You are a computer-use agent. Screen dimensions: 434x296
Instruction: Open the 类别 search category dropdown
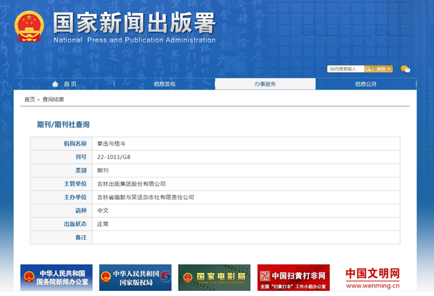pos(382,69)
